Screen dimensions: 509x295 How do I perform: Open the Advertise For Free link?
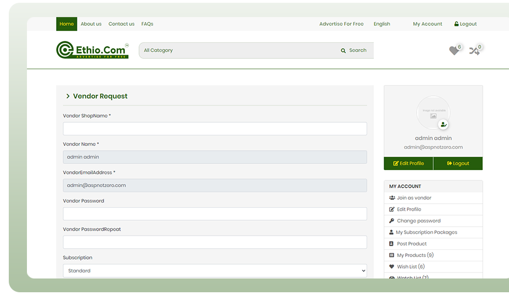click(341, 24)
